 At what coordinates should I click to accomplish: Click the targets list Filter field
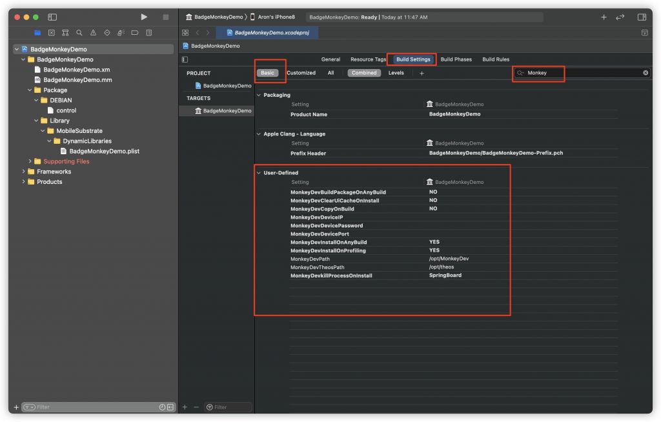click(228, 407)
